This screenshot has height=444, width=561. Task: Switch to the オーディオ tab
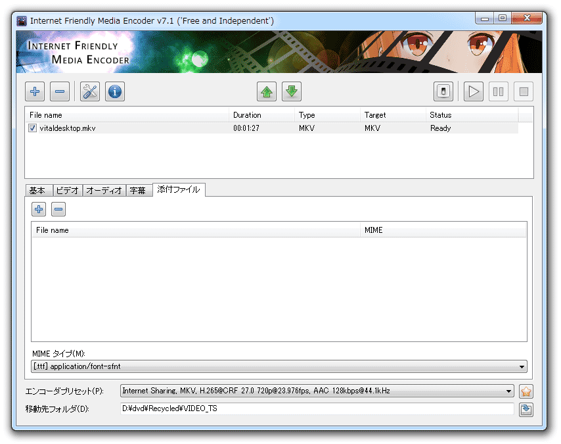104,190
